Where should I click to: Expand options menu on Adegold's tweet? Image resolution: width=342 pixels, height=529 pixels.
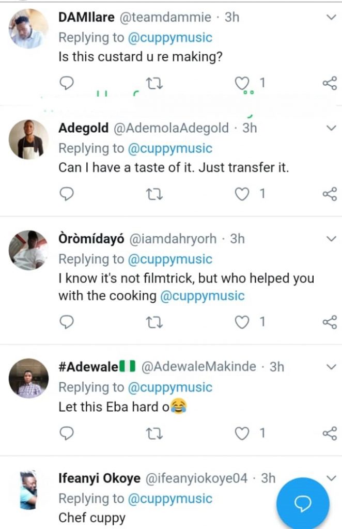[332, 128]
